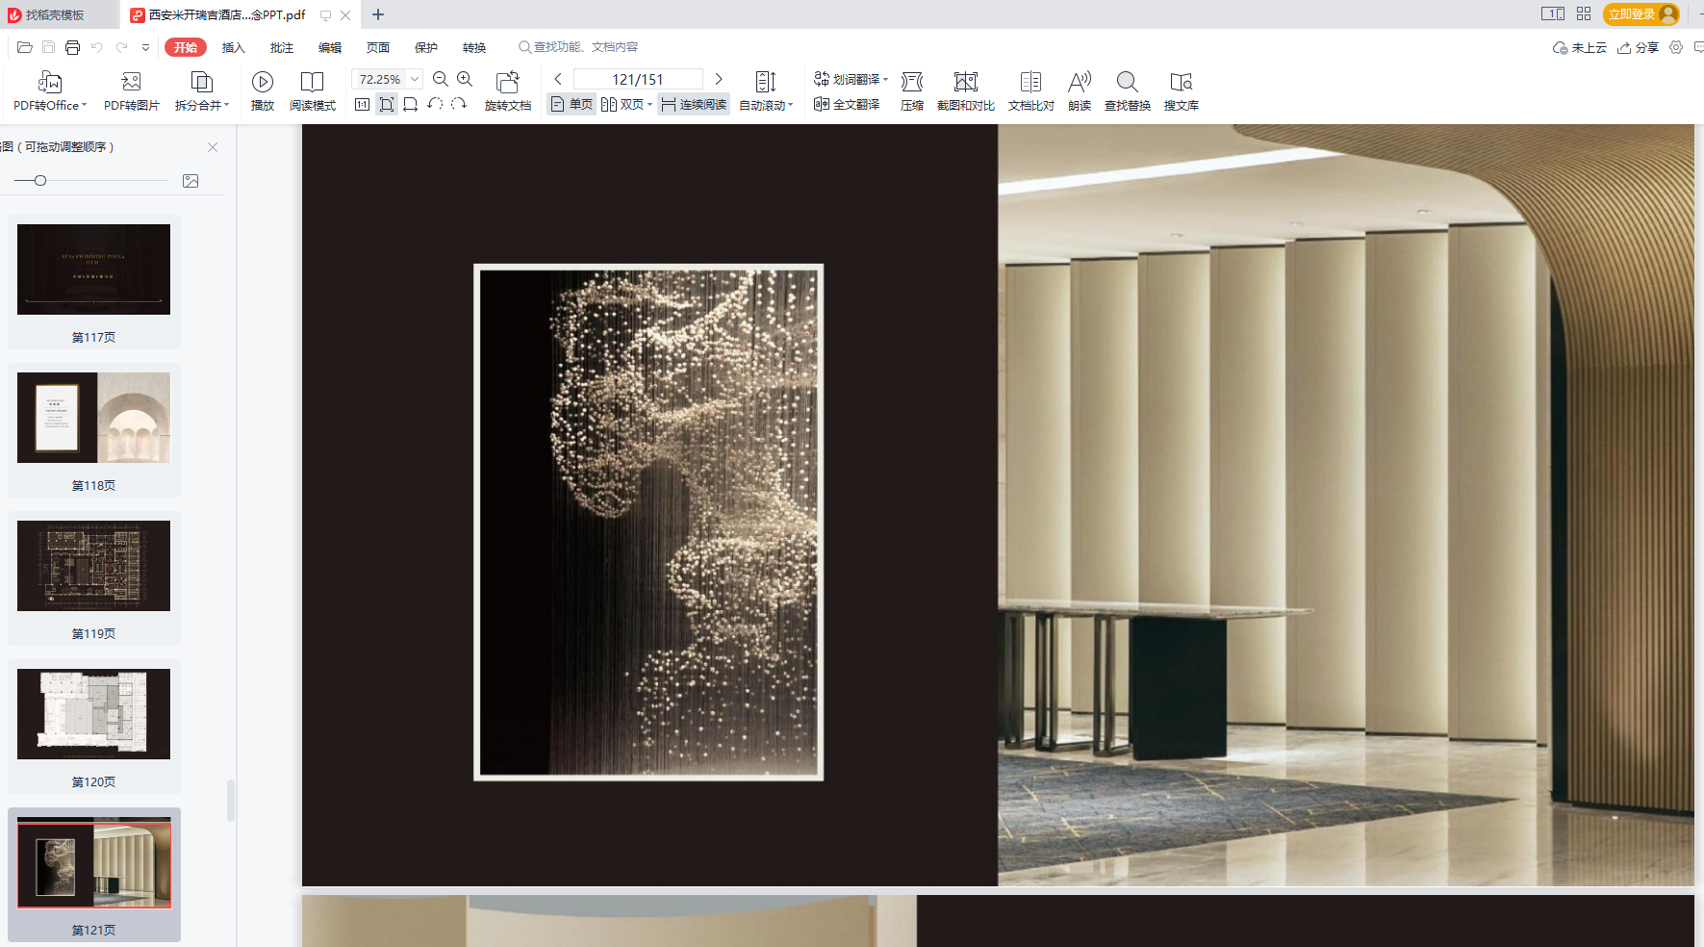Image resolution: width=1704 pixels, height=947 pixels.
Task: Open the 保护 tab
Action: 426,47
